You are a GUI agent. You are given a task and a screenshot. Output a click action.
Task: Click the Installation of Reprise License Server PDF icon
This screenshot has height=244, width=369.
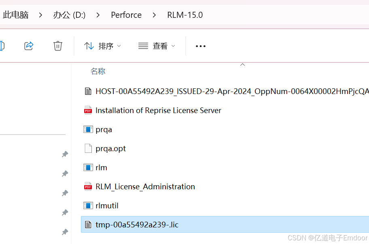(x=88, y=110)
